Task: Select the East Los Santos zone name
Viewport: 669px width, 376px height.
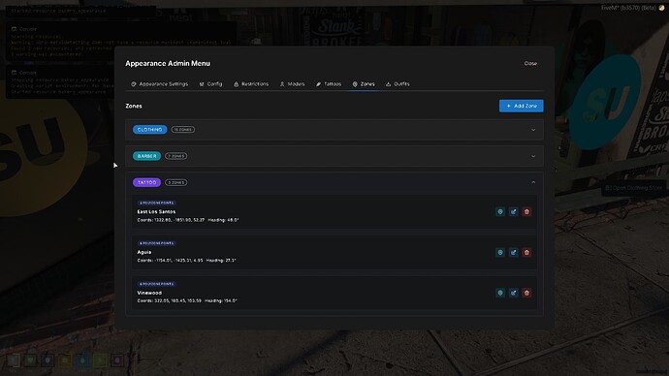Action: tap(156, 211)
